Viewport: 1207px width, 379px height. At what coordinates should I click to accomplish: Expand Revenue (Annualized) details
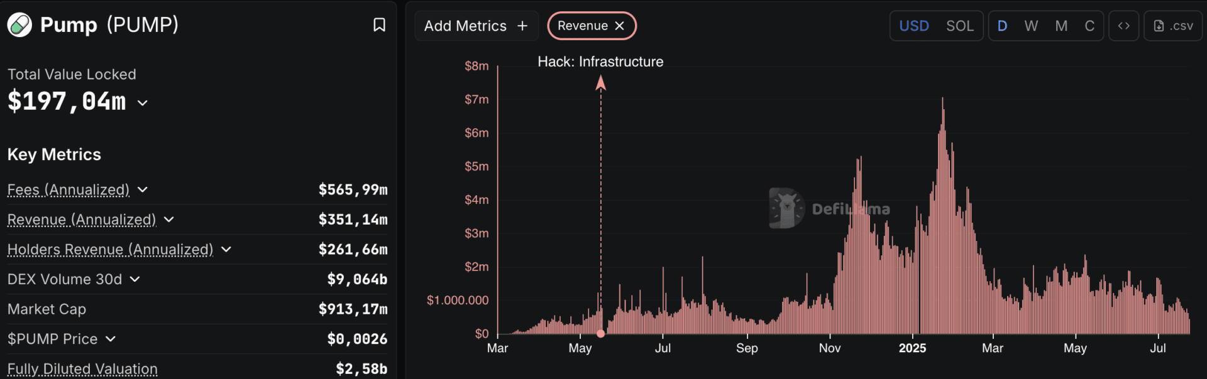[168, 220]
